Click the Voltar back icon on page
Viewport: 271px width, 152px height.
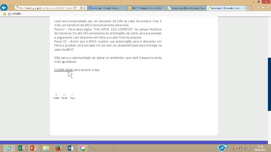[x=56, y=96]
